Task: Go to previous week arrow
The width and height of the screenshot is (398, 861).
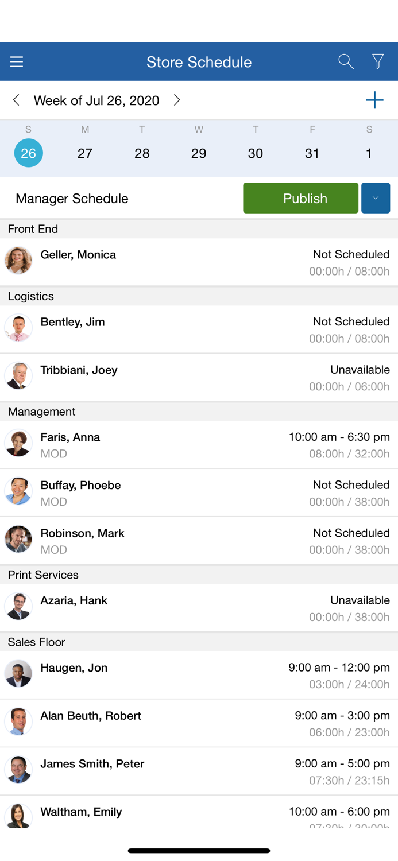Action: tap(16, 100)
